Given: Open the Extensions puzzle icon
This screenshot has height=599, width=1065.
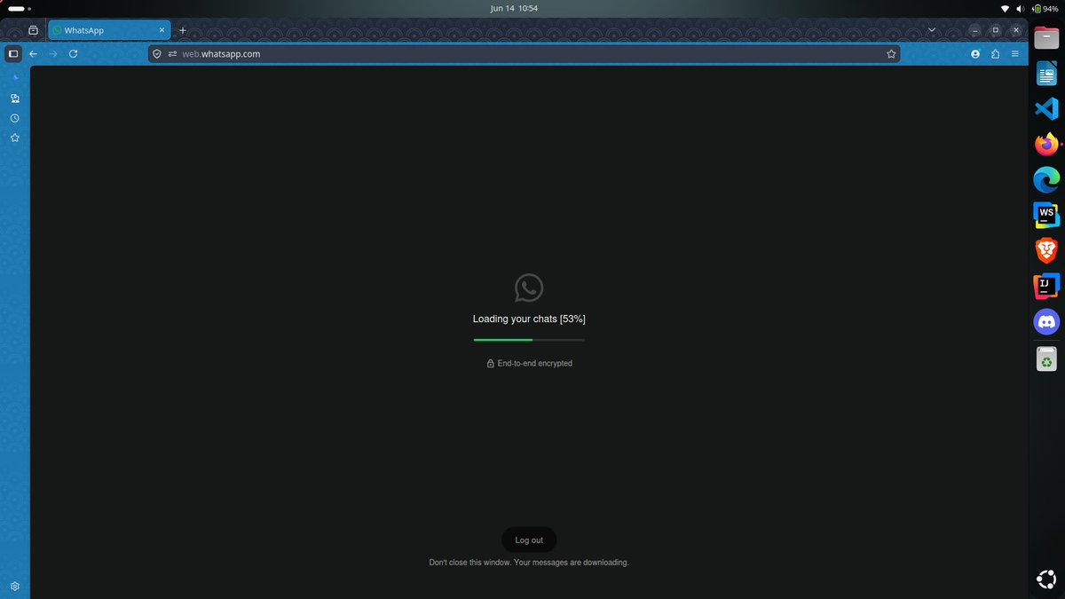Looking at the screenshot, I should pyautogui.click(x=995, y=54).
